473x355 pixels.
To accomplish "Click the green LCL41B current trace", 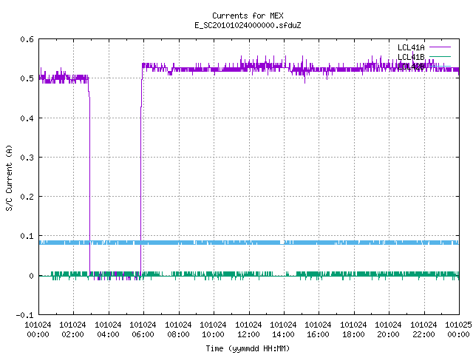I will pos(249,274).
